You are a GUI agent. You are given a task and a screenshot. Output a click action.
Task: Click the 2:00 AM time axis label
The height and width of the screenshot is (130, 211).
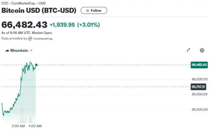coord(18,126)
